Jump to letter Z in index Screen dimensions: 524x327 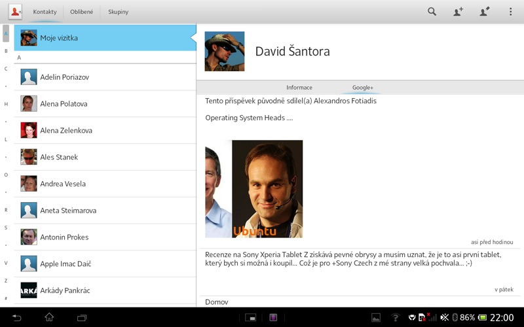click(x=6, y=281)
